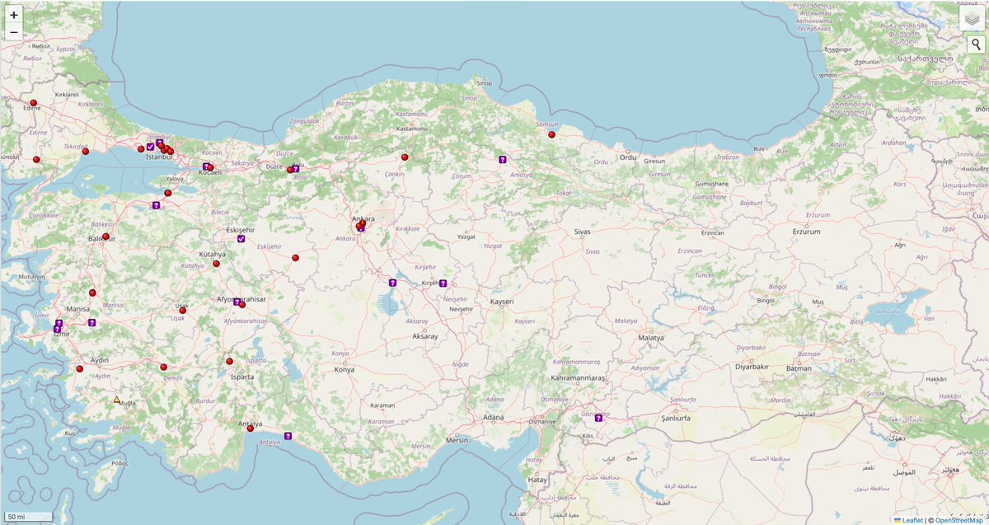The height and width of the screenshot is (525, 989).
Task: Select the purple question marker at Kocaeli
Action: point(205,166)
